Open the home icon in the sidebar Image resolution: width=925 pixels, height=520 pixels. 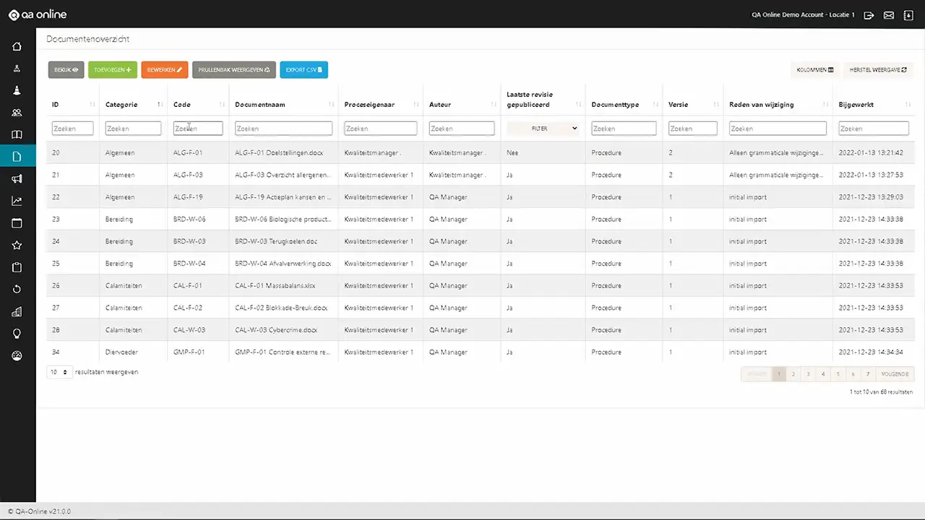[17, 47]
